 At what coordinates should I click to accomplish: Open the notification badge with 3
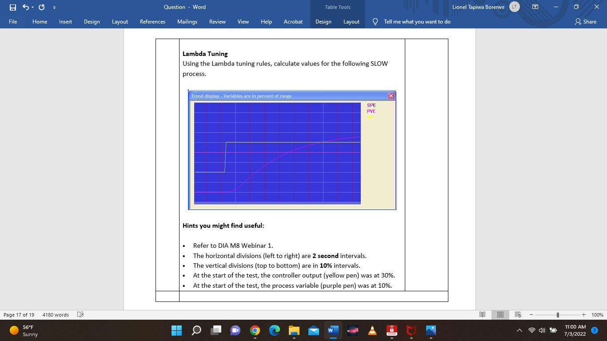coord(595,330)
